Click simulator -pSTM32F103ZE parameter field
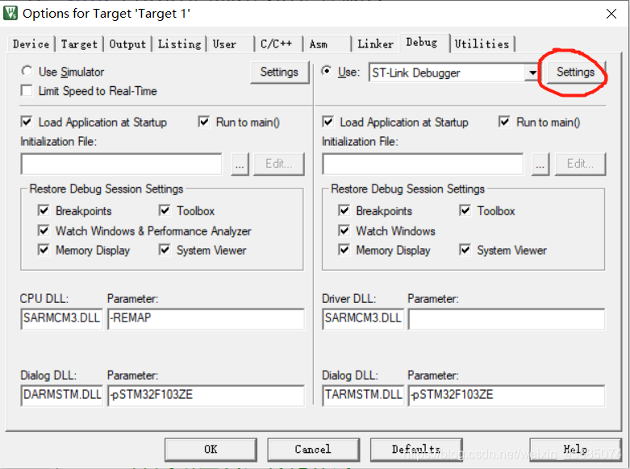Viewport: 630px width, 469px height. tap(207, 396)
